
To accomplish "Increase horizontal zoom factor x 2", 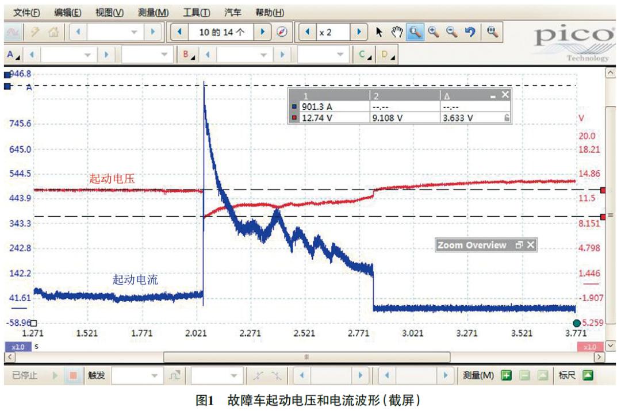I will click(x=359, y=32).
